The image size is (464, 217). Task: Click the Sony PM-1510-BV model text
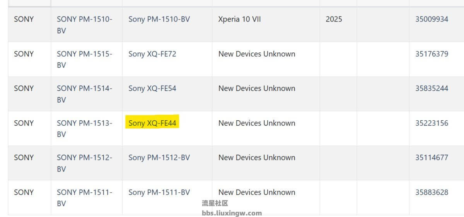[159, 19]
